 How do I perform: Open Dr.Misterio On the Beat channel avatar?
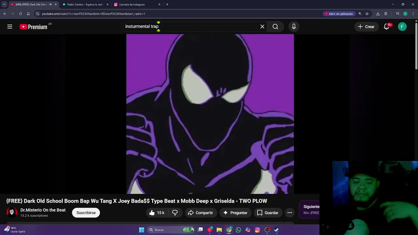pyautogui.click(x=12, y=212)
